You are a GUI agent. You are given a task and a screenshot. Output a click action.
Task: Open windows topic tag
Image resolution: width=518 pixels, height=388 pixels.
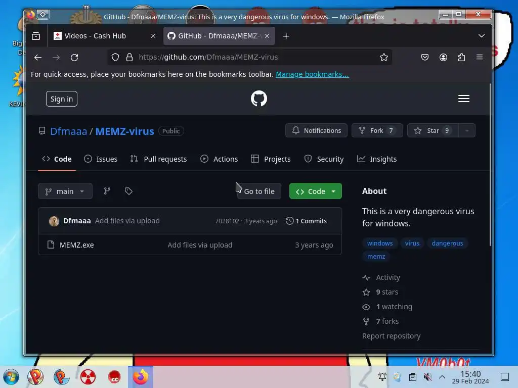(x=380, y=243)
